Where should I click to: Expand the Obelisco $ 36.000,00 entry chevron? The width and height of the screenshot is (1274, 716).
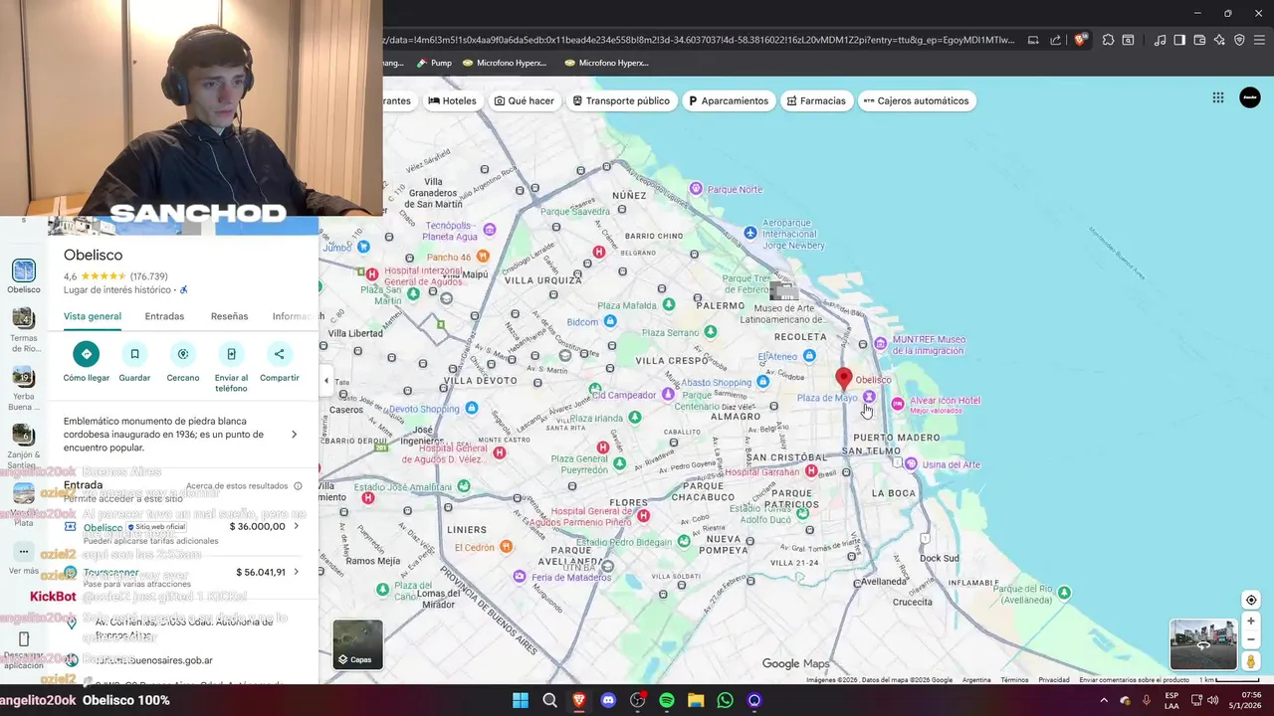(296, 526)
